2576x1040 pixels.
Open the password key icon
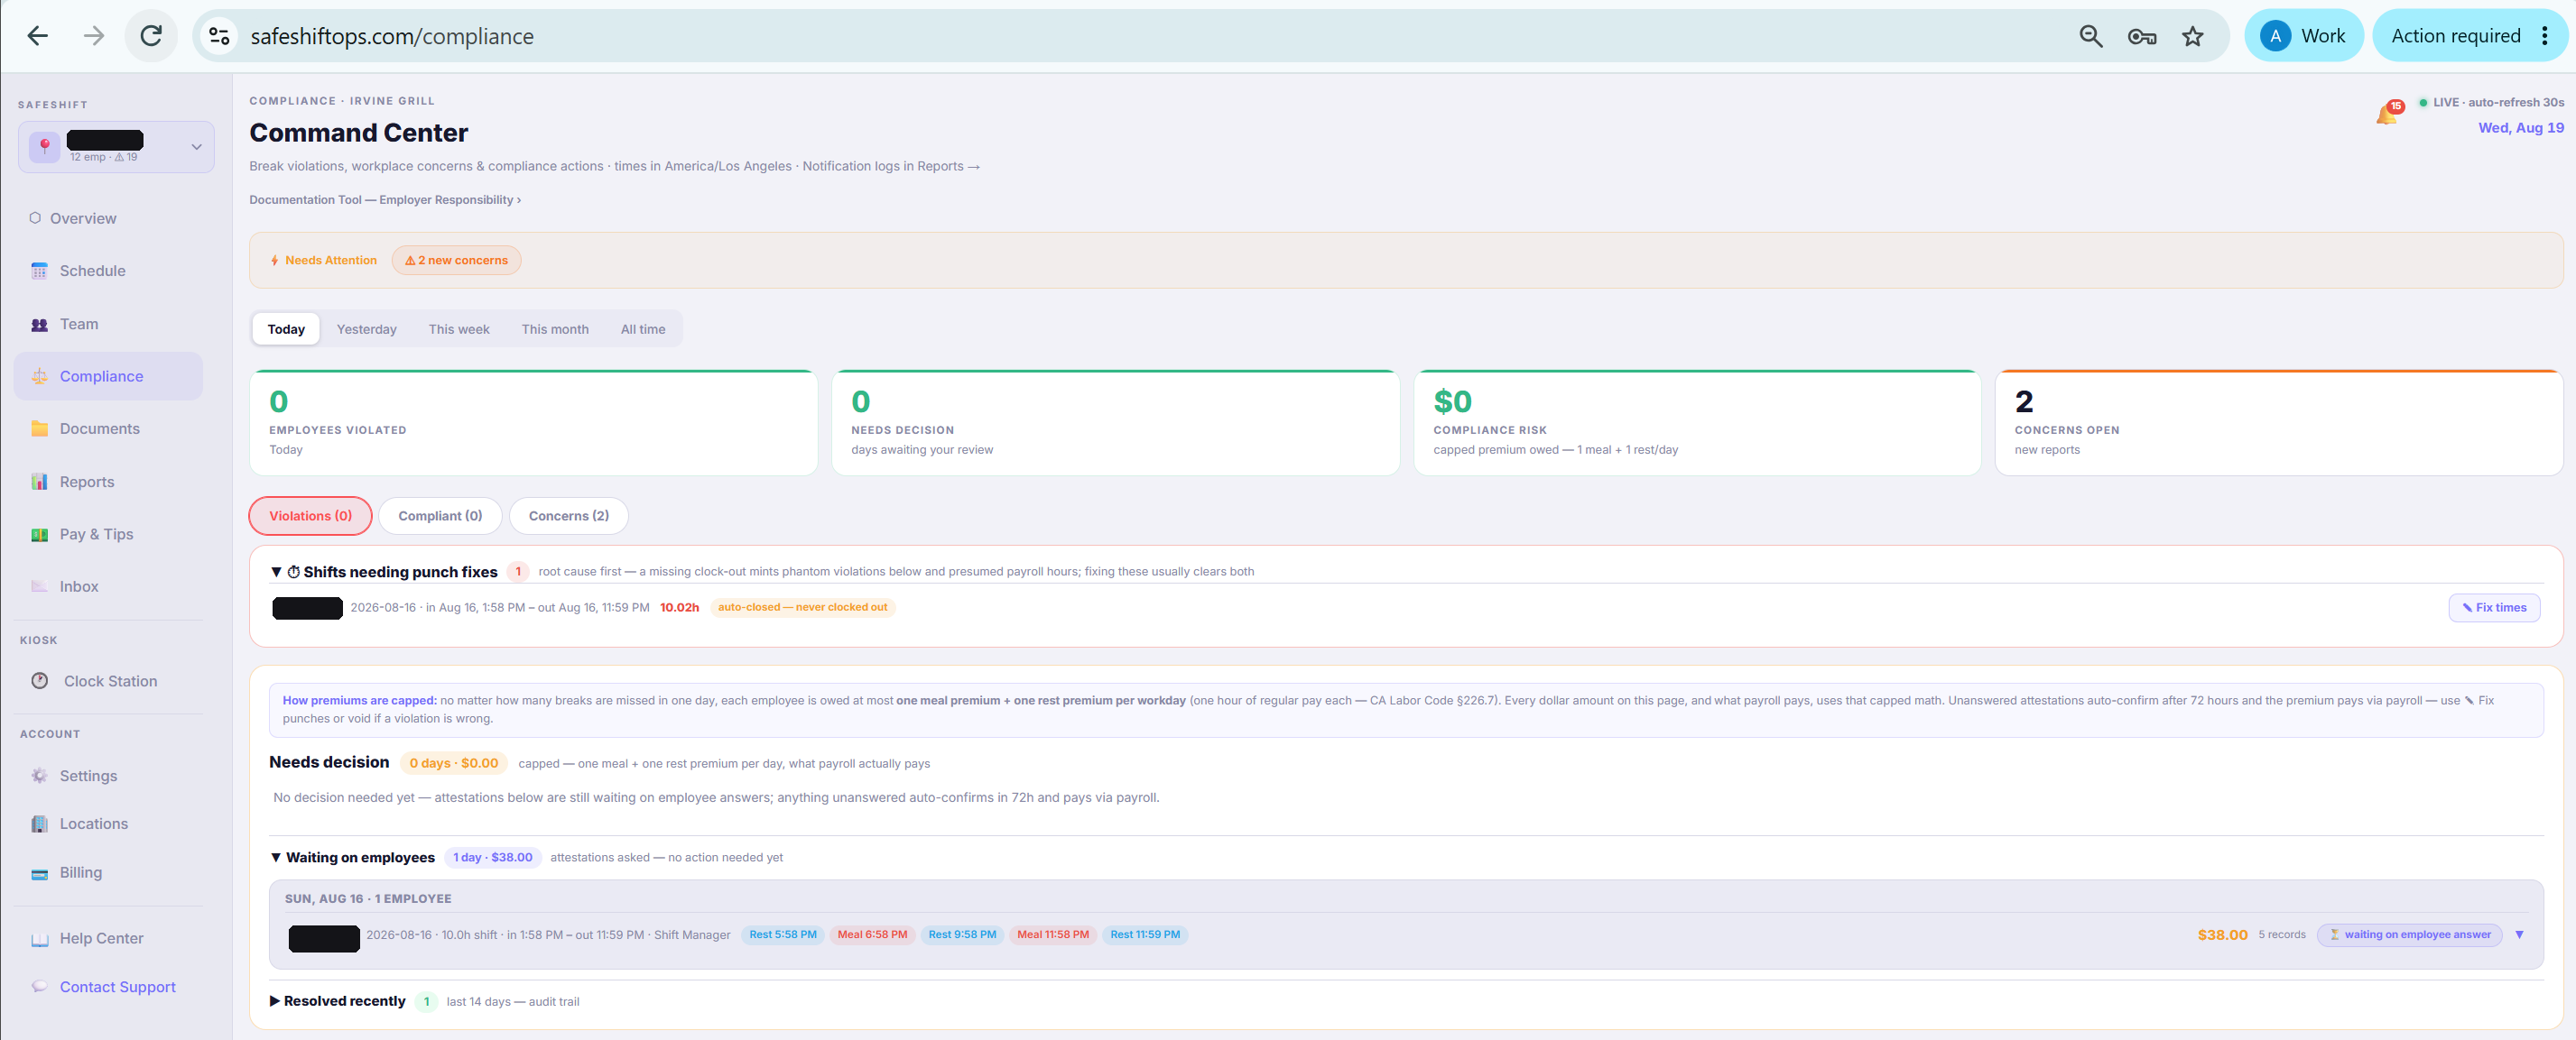(2141, 36)
